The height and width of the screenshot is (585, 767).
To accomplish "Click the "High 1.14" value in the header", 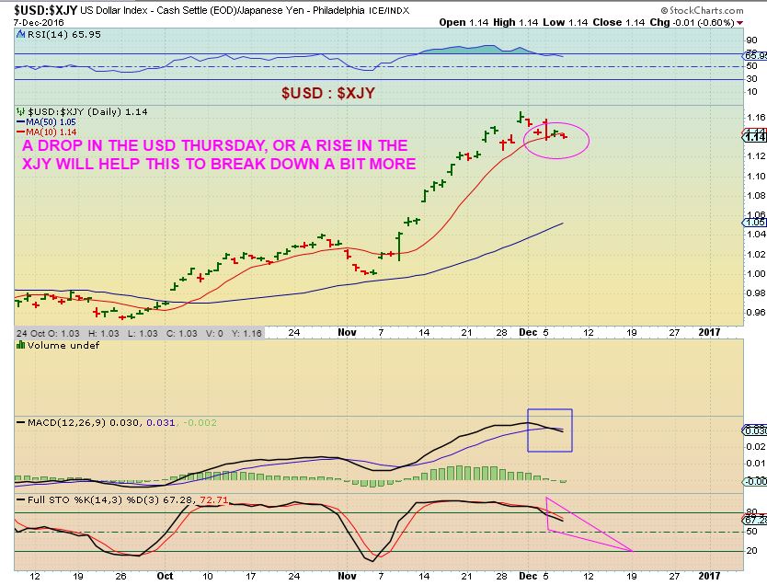I will [x=515, y=22].
